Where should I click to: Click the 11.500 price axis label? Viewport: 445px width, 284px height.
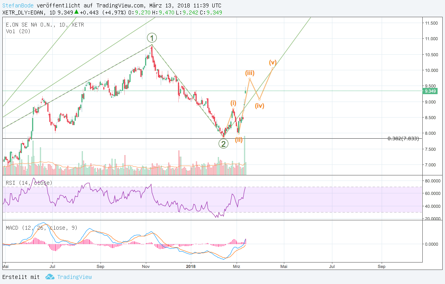tap(431, 23)
